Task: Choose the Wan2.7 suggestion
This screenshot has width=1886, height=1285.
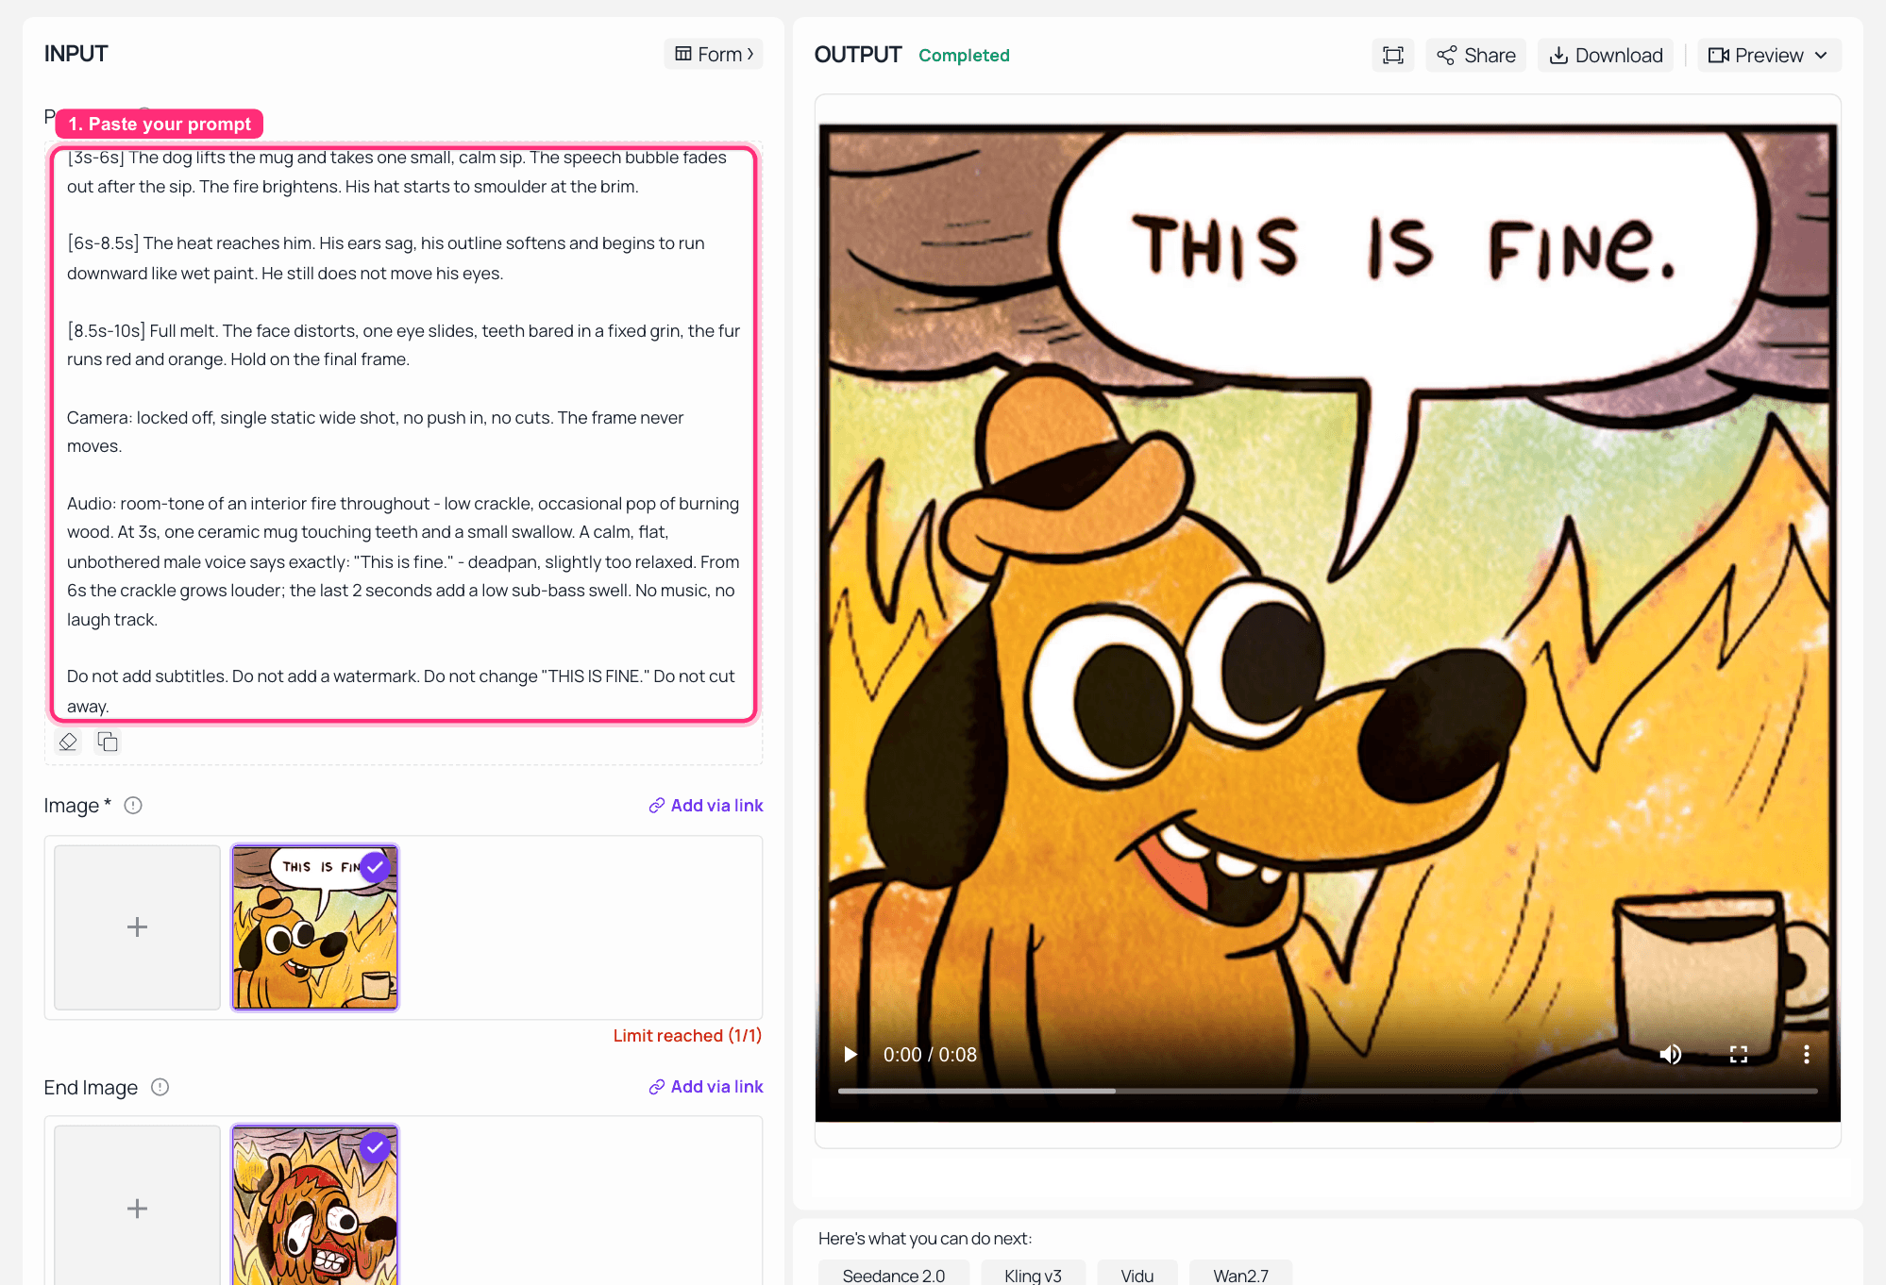Action: [x=1240, y=1275]
